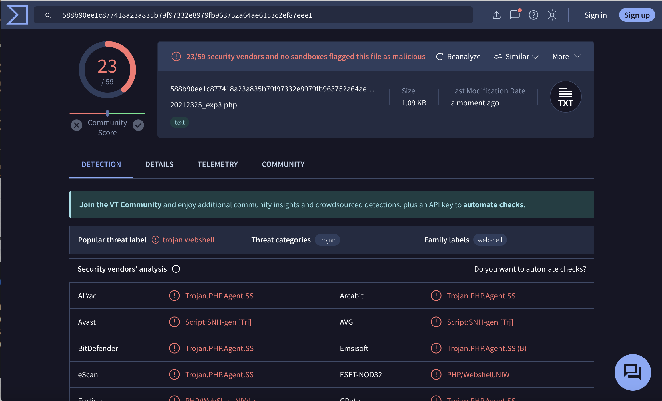Vote malicious with community score X
Screen dimensions: 662x401
pyautogui.click(x=77, y=125)
